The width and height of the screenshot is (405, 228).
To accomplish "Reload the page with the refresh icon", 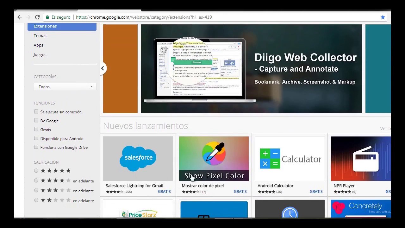I will pyautogui.click(x=37, y=17).
